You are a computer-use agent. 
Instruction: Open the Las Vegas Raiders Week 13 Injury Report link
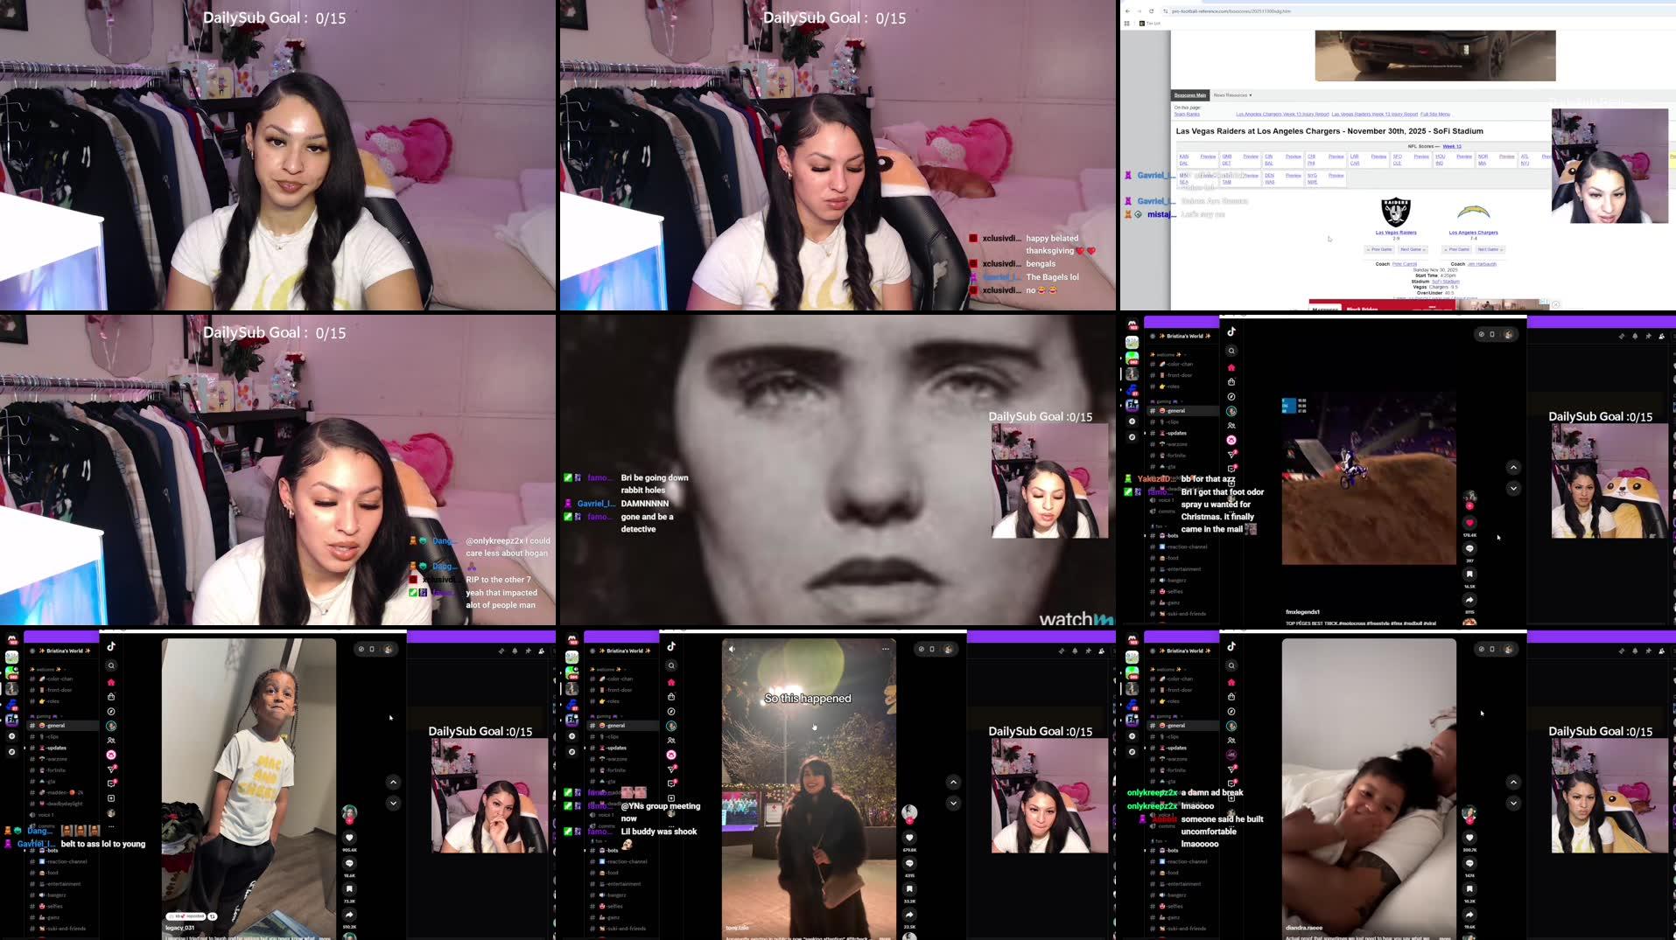coord(1374,115)
